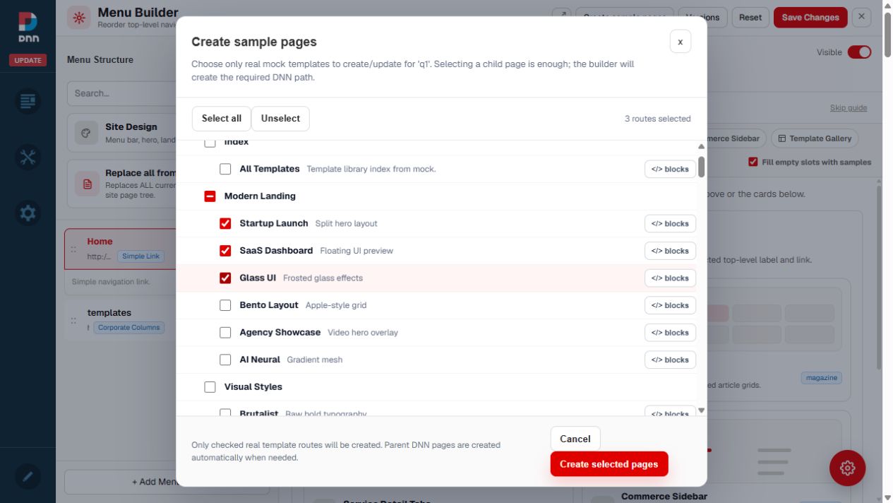
Task: Close the Create sample pages dialog
Action: pyautogui.click(x=680, y=42)
